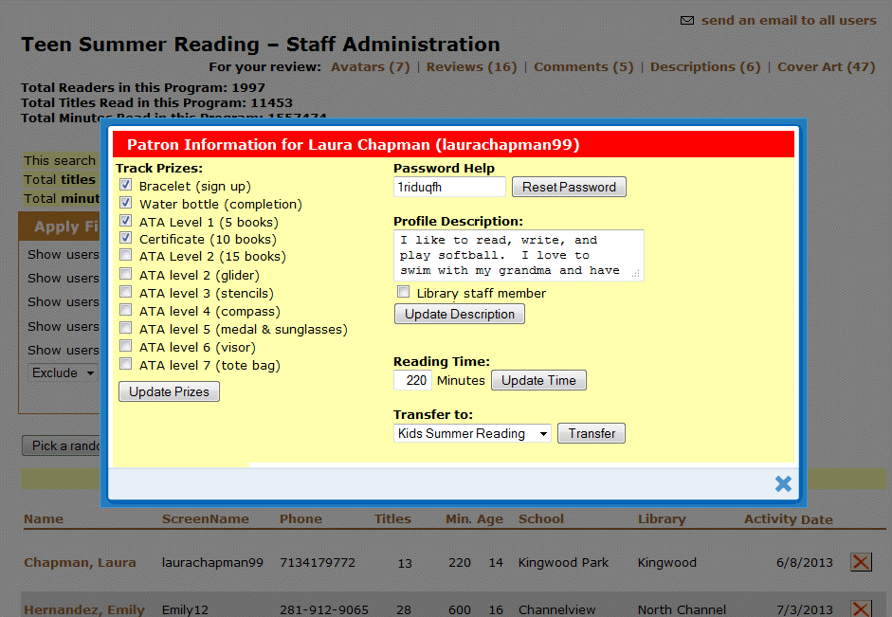Open the Transfer to program dropdown
The width and height of the screenshot is (892, 617).
pos(472,433)
